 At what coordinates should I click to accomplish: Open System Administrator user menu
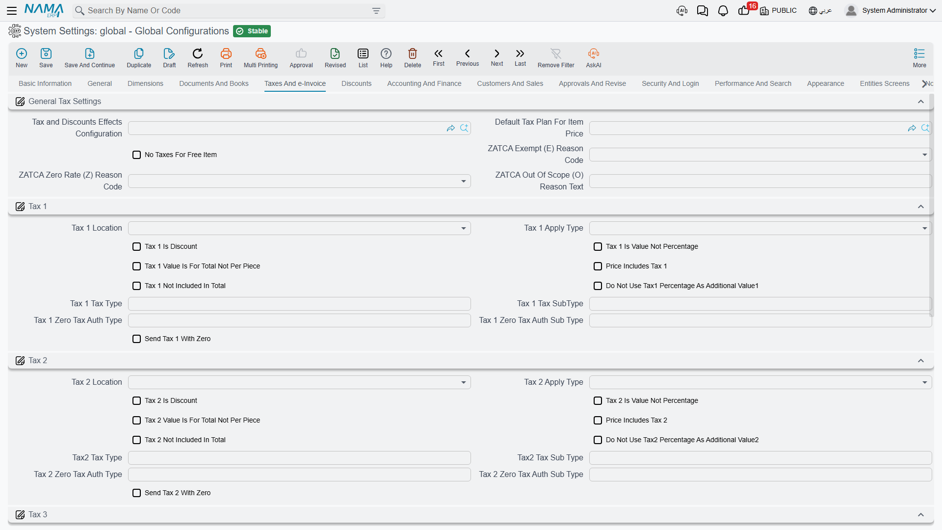pos(890,11)
